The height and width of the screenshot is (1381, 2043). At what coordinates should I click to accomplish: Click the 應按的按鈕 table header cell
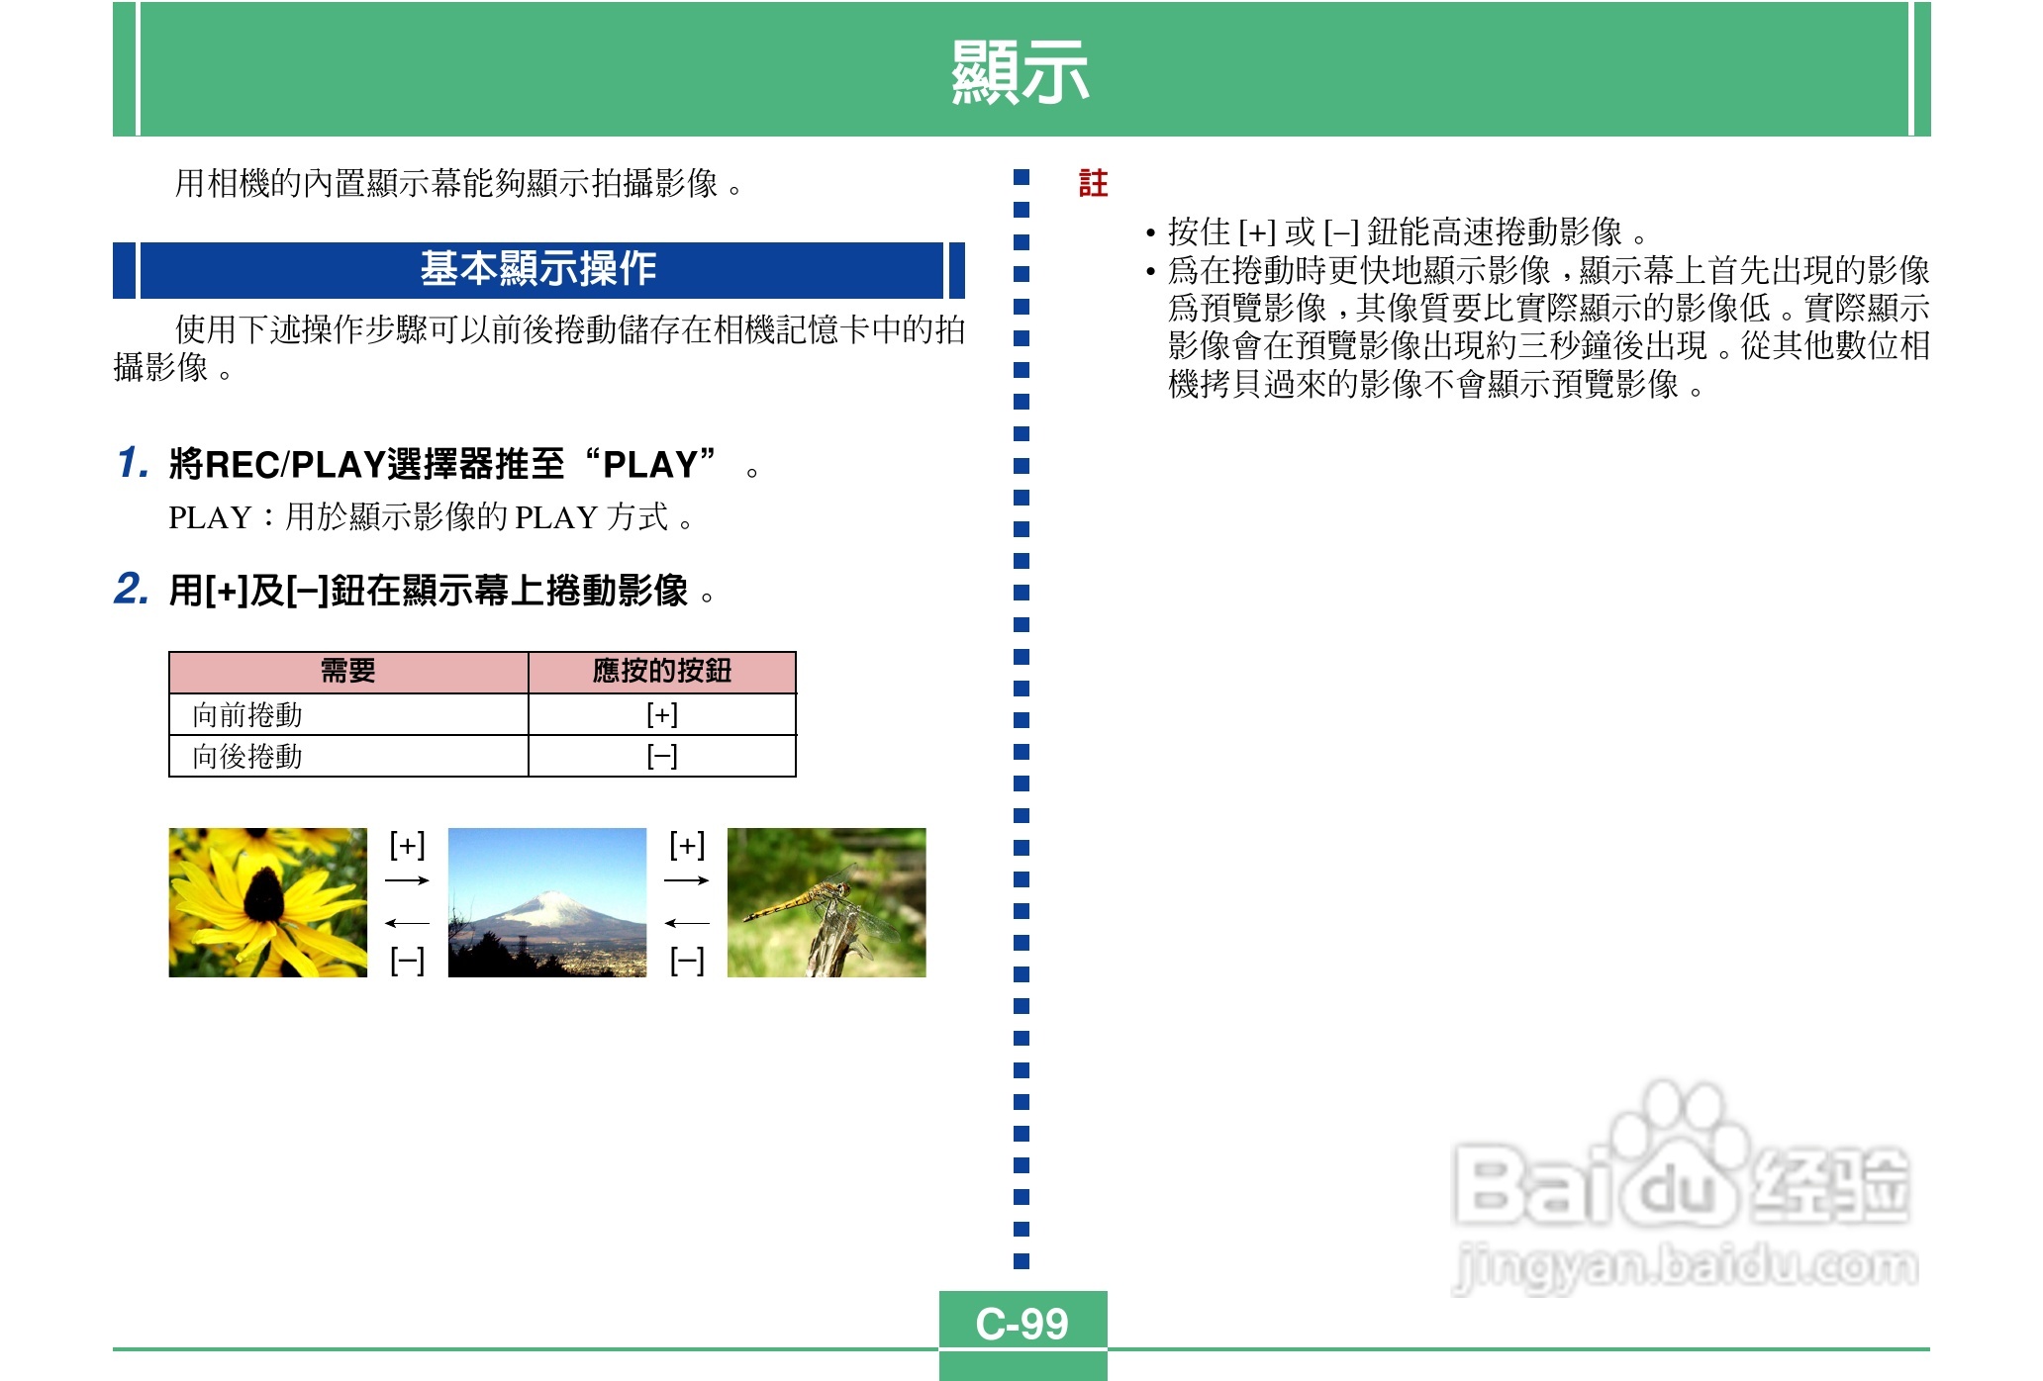coord(661,672)
